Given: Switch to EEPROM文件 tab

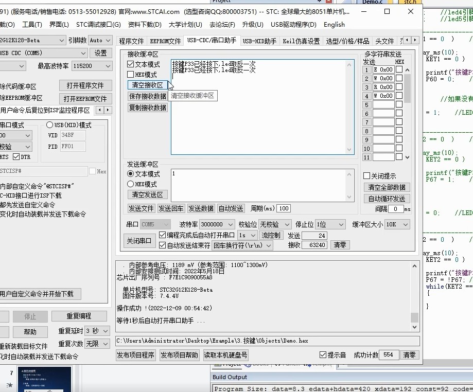Looking at the screenshot, I should point(165,41).
